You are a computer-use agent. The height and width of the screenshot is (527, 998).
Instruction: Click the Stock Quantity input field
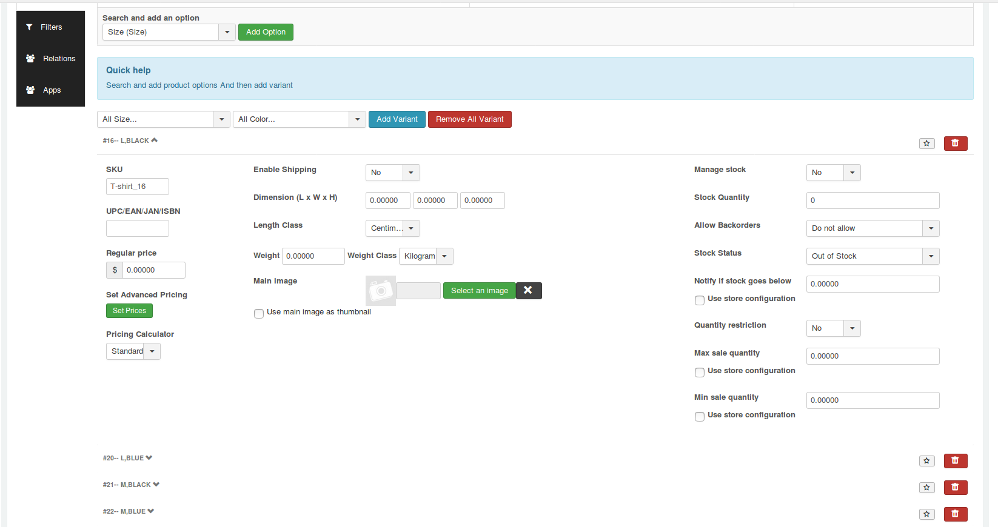click(872, 201)
